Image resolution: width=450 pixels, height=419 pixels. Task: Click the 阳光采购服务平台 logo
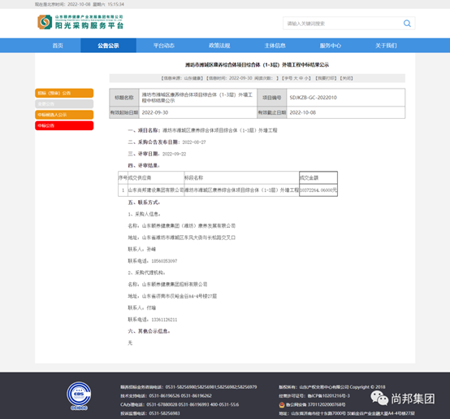(80, 22)
